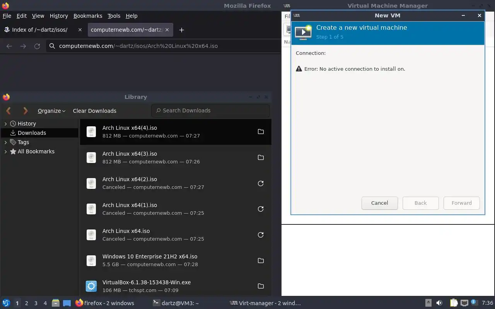Click Clear Downloads button
The image size is (495, 309).
[x=94, y=111]
